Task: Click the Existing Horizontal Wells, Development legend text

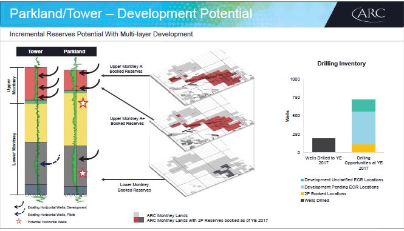Action: 57,207
